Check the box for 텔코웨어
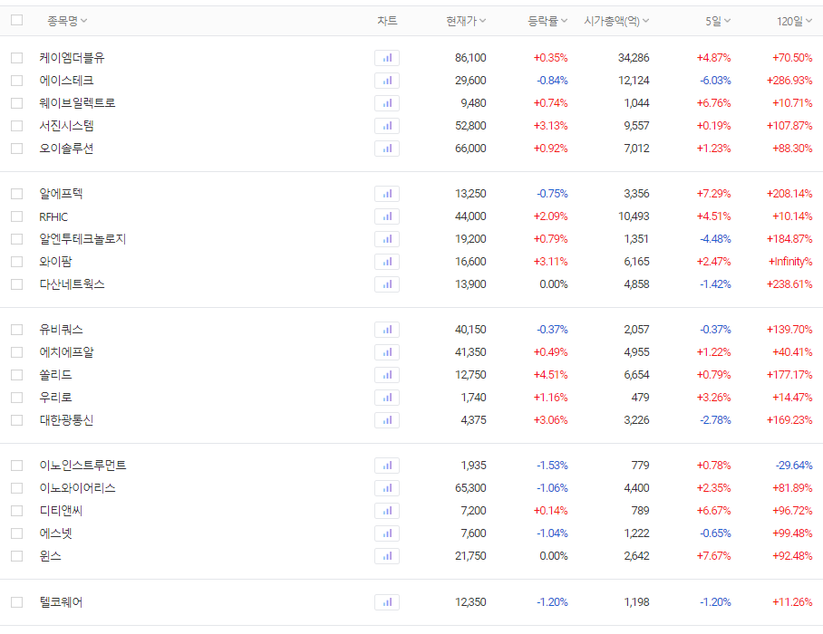 (17, 602)
